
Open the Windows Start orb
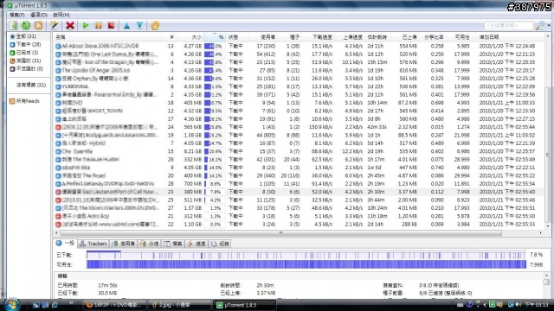pyautogui.click(x=11, y=305)
